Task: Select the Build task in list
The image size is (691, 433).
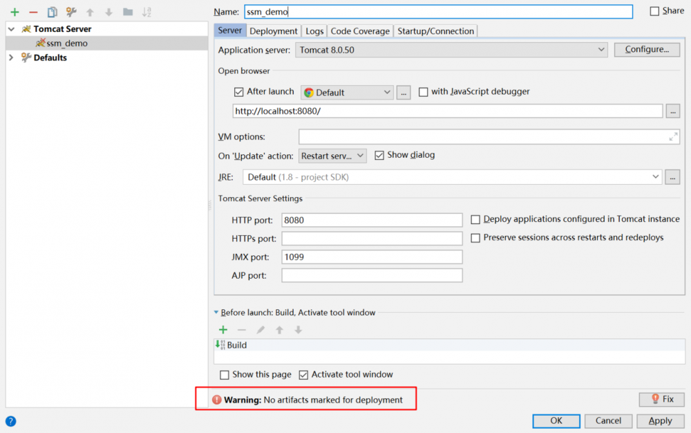Action: (x=450, y=345)
